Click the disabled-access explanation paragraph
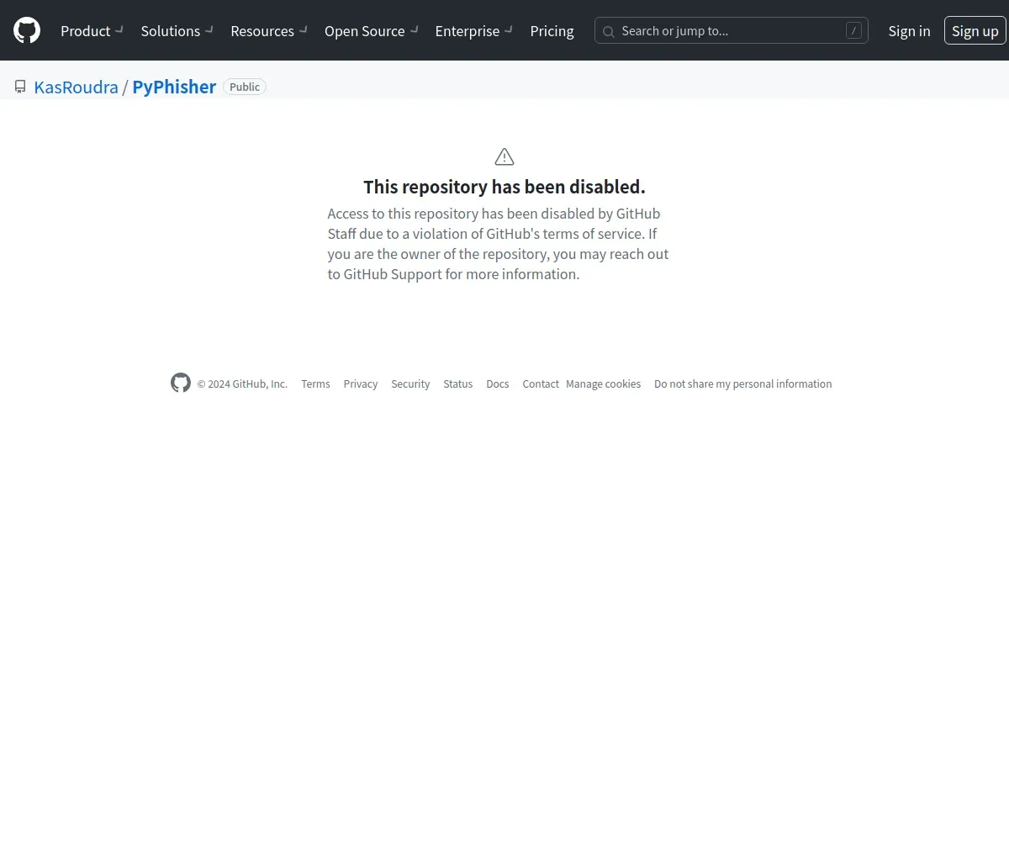Screen dimensions: 1009x841 coord(498,244)
